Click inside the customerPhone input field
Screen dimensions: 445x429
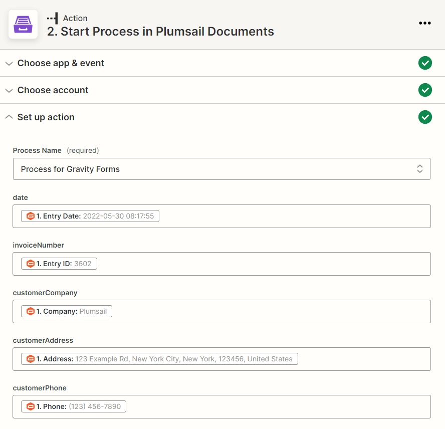[x=221, y=406]
